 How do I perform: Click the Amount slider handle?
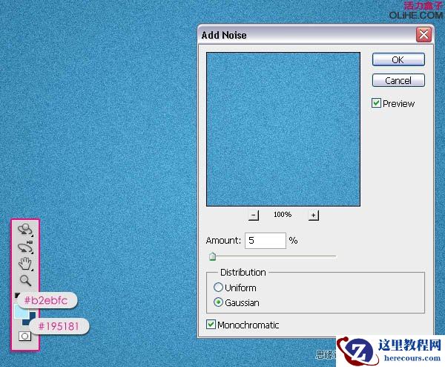[212, 256]
